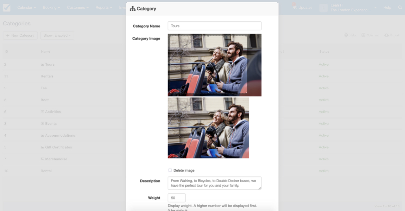The width and height of the screenshot is (405, 211).
Task: Click the Updates megaphone icon
Action: 295,8
